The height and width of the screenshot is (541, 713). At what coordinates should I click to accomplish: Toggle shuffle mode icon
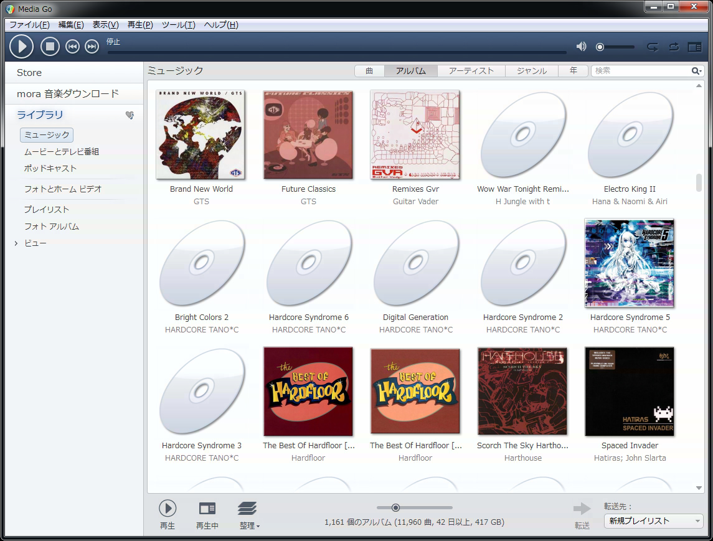click(x=674, y=47)
